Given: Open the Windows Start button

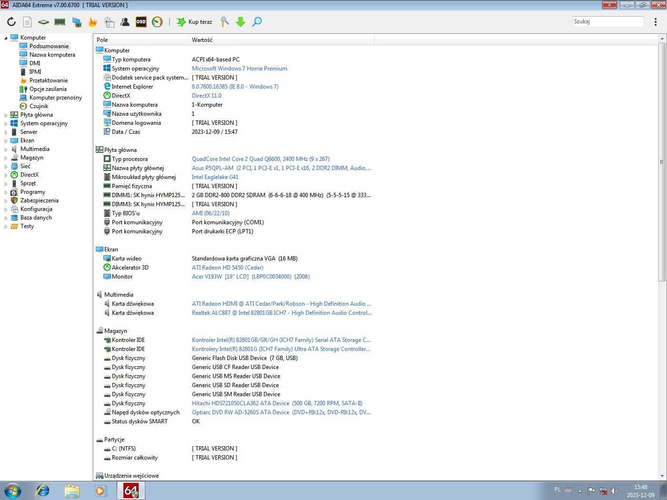Looking at the screenshot, I should click(x=12, y=490).
